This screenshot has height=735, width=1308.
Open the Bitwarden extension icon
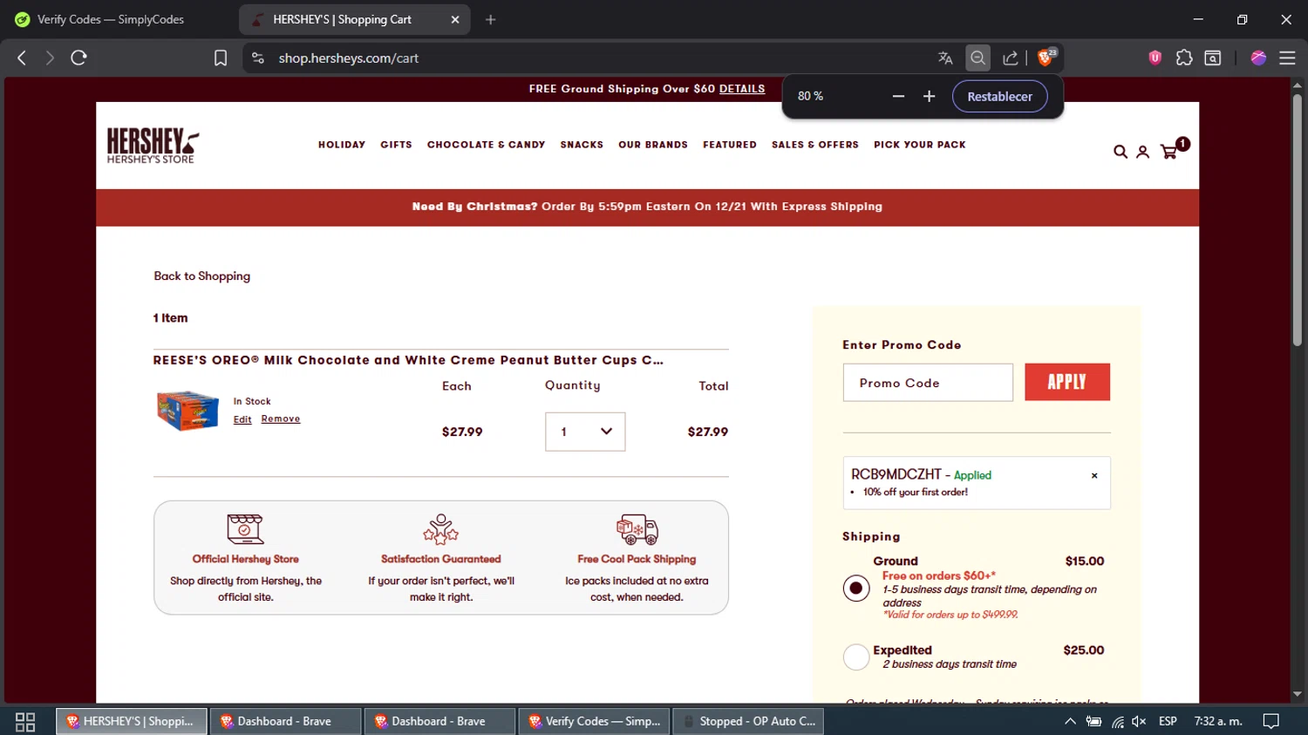click(1155, 58)
